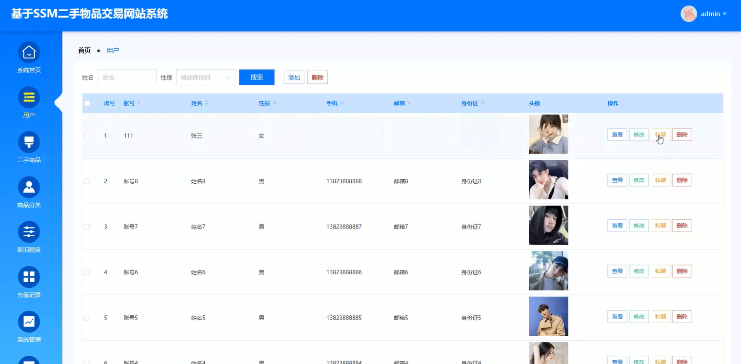Click phone number 13823888887
Screen dimensions: 741x364
click(344, 227)
